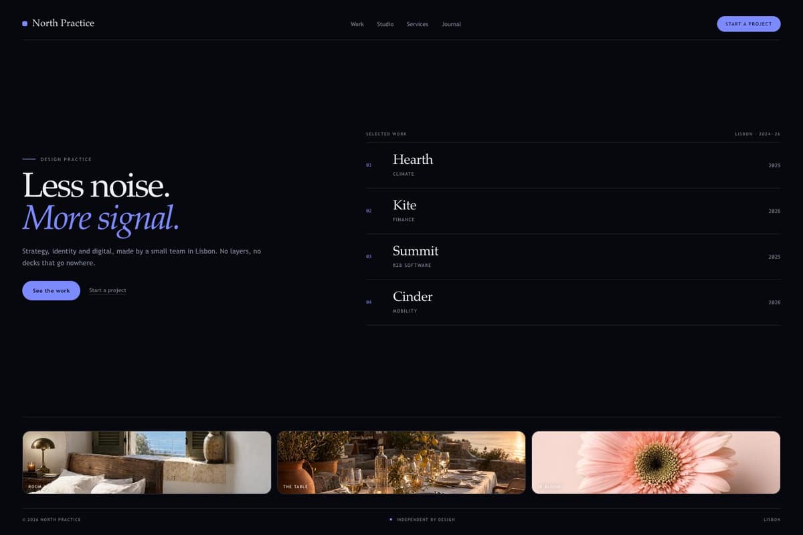Click the "01" number beside Hearth
This screenshot has width=803, height=535.
click(369, 165)
